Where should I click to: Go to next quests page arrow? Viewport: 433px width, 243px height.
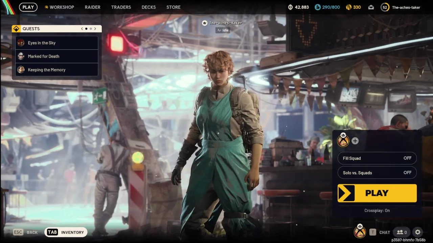(x=95, y=29)
